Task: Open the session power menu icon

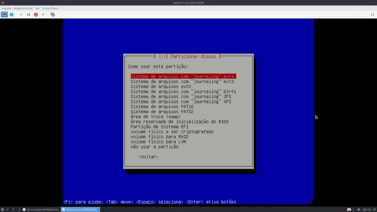Action: coord(374,209)
